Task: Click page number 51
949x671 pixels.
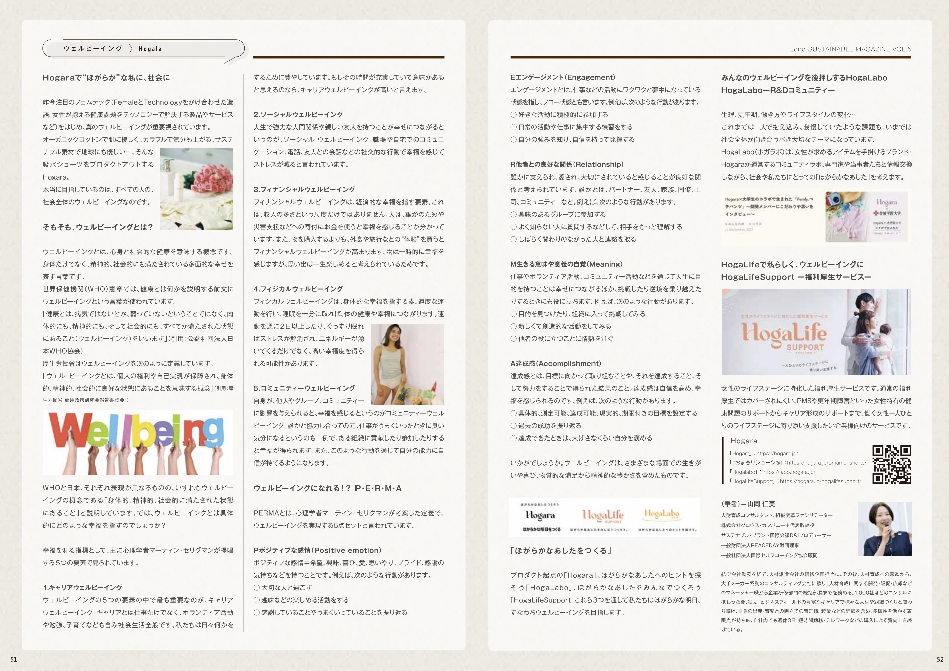Action: pos(14,659)
